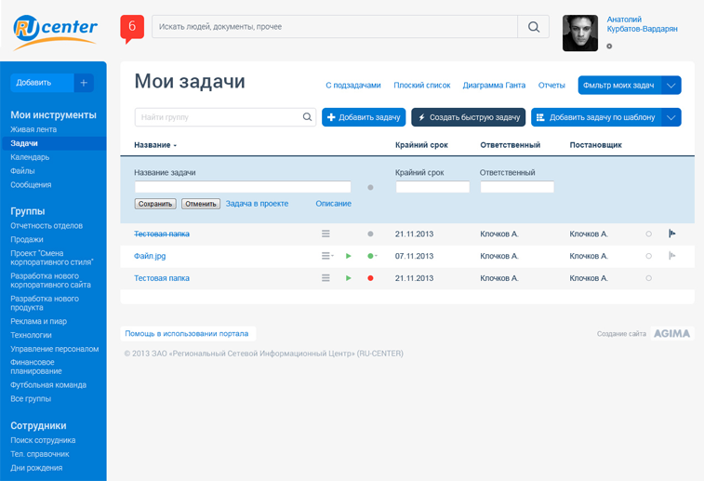Open menu icon for Файл.jpg task row
The width and height of the screenshot is (704, 481).
click(326, 256)
